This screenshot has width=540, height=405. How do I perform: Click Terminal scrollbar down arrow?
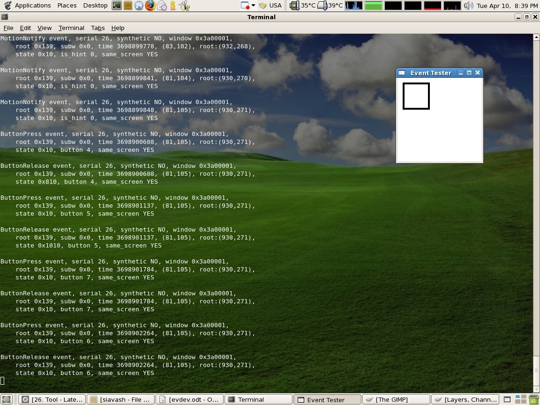536,389
